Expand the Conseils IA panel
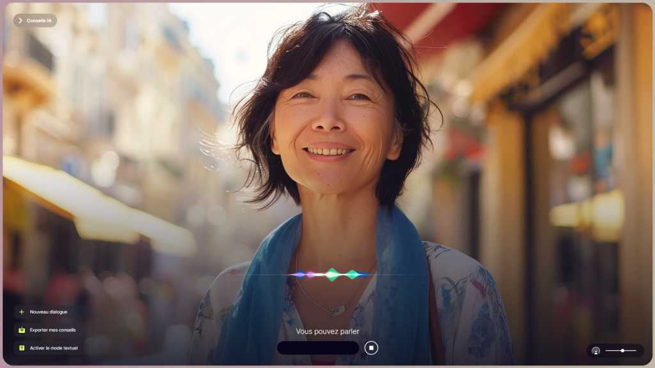655x368 pixels. coord(35,20)
